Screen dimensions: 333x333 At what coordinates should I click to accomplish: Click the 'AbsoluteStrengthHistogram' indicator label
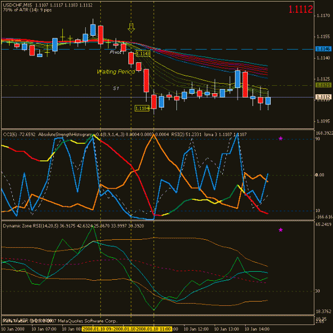[x=66, y=134]
